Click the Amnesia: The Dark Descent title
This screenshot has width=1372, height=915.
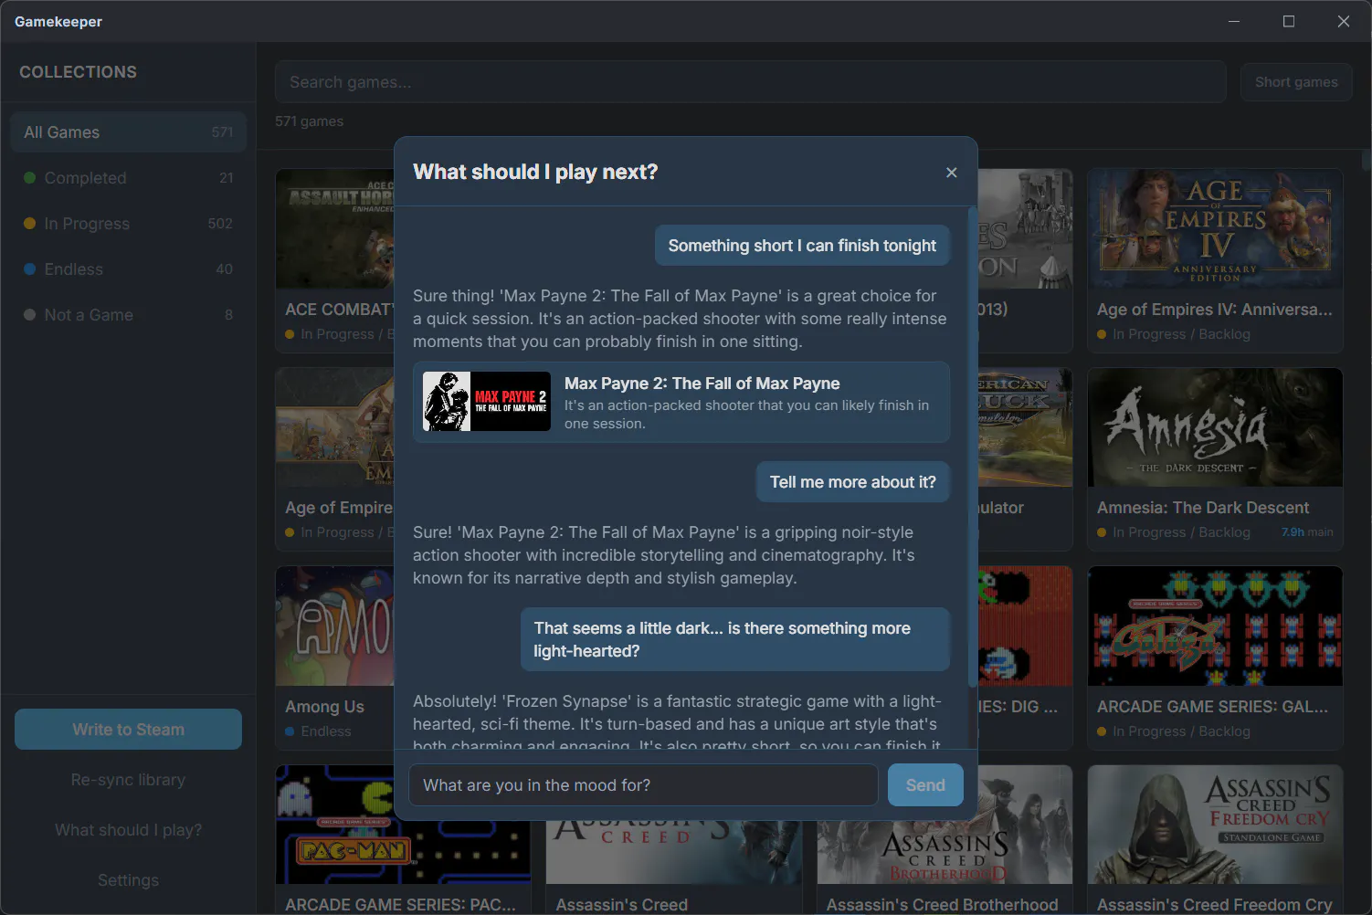1203,508
